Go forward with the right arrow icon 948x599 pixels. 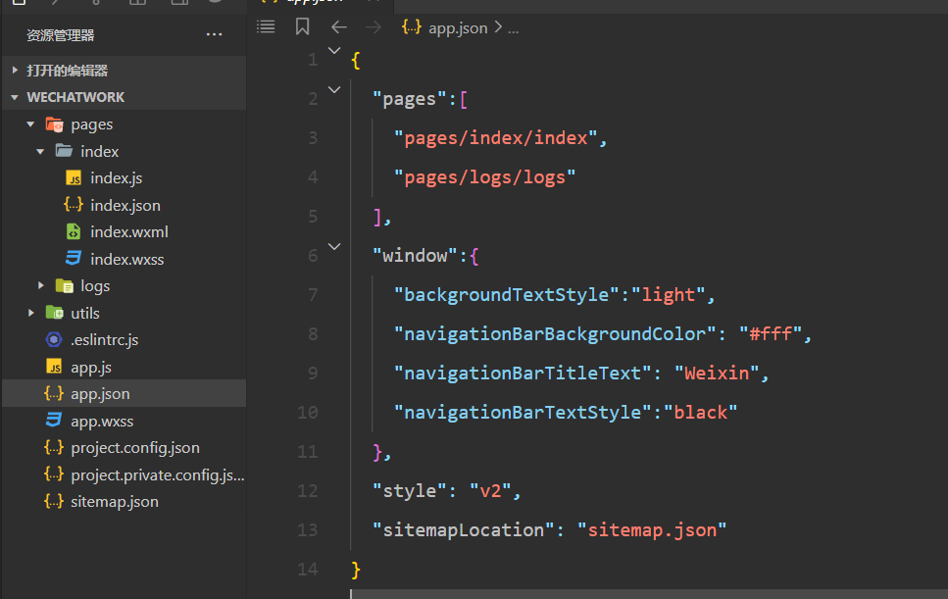(374, 27)
